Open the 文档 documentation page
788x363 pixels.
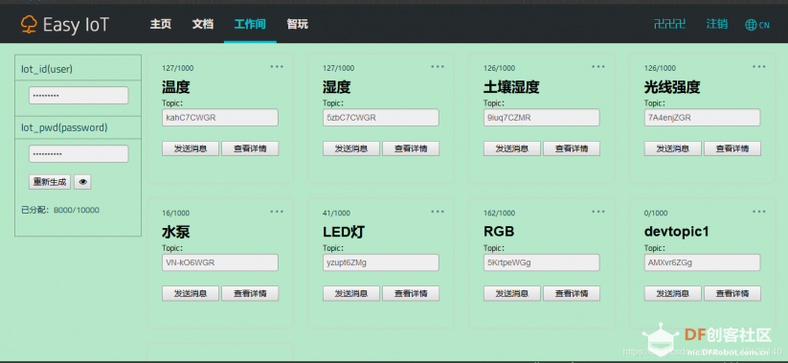pyautogui.click(x=203, y=24)
